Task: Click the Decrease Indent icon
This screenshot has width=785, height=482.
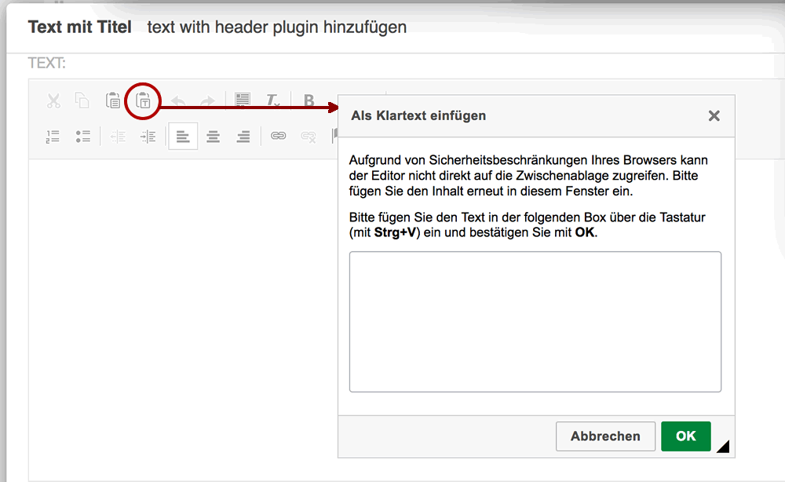Action: pyautogui.click(x=118, y=136)
